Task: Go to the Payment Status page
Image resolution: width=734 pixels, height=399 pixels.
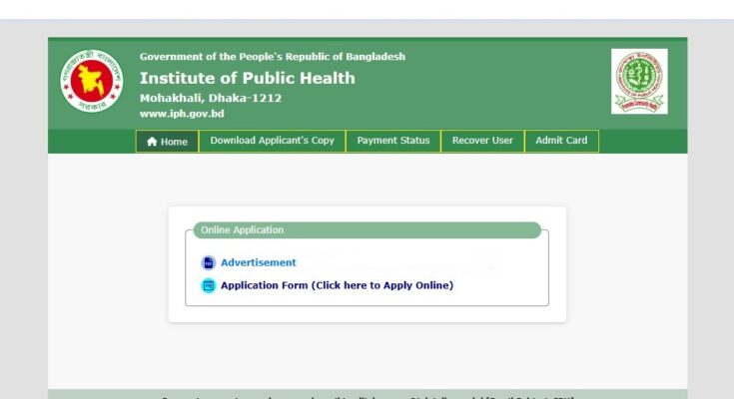Action: [393, 141]
